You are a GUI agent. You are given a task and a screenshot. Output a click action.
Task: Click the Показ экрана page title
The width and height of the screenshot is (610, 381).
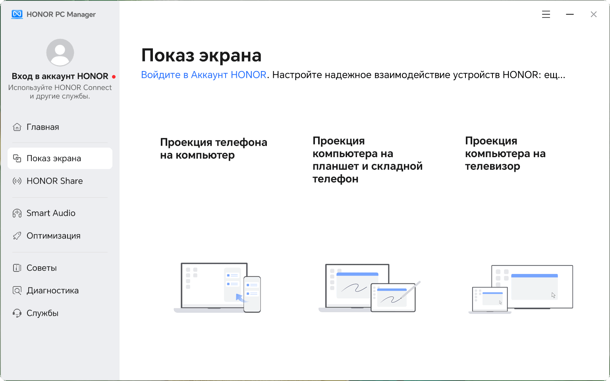pyautogui.click(x=201, y=55)
